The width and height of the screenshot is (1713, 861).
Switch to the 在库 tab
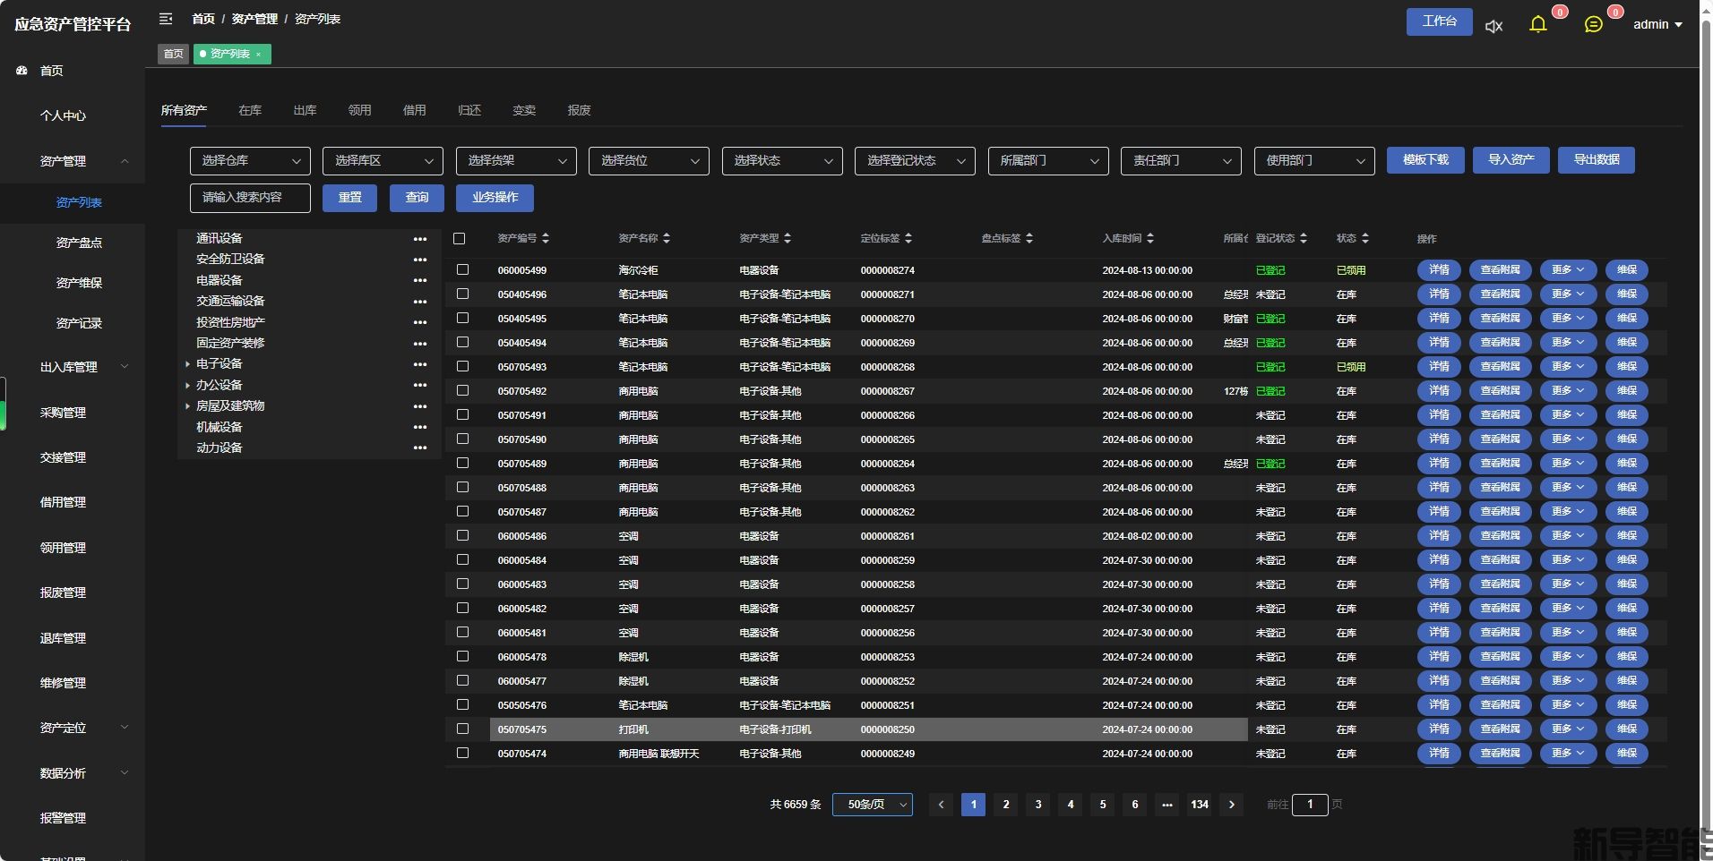click(x=250, y=110)
